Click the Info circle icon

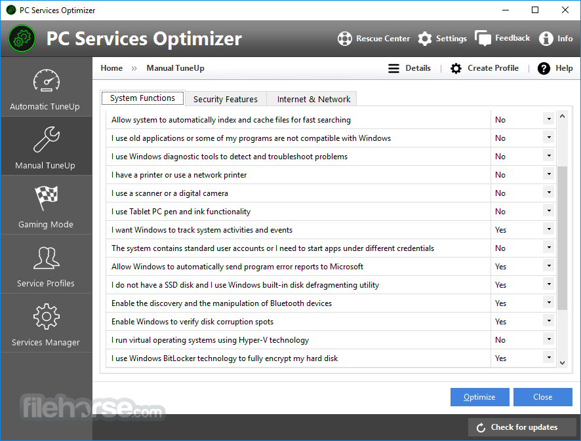(x=546, y=39)
